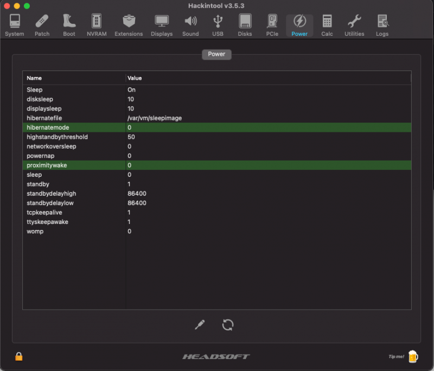Screen dimensions: 434x371
Task: Click the Tip me! text
Action: point(397,356)
